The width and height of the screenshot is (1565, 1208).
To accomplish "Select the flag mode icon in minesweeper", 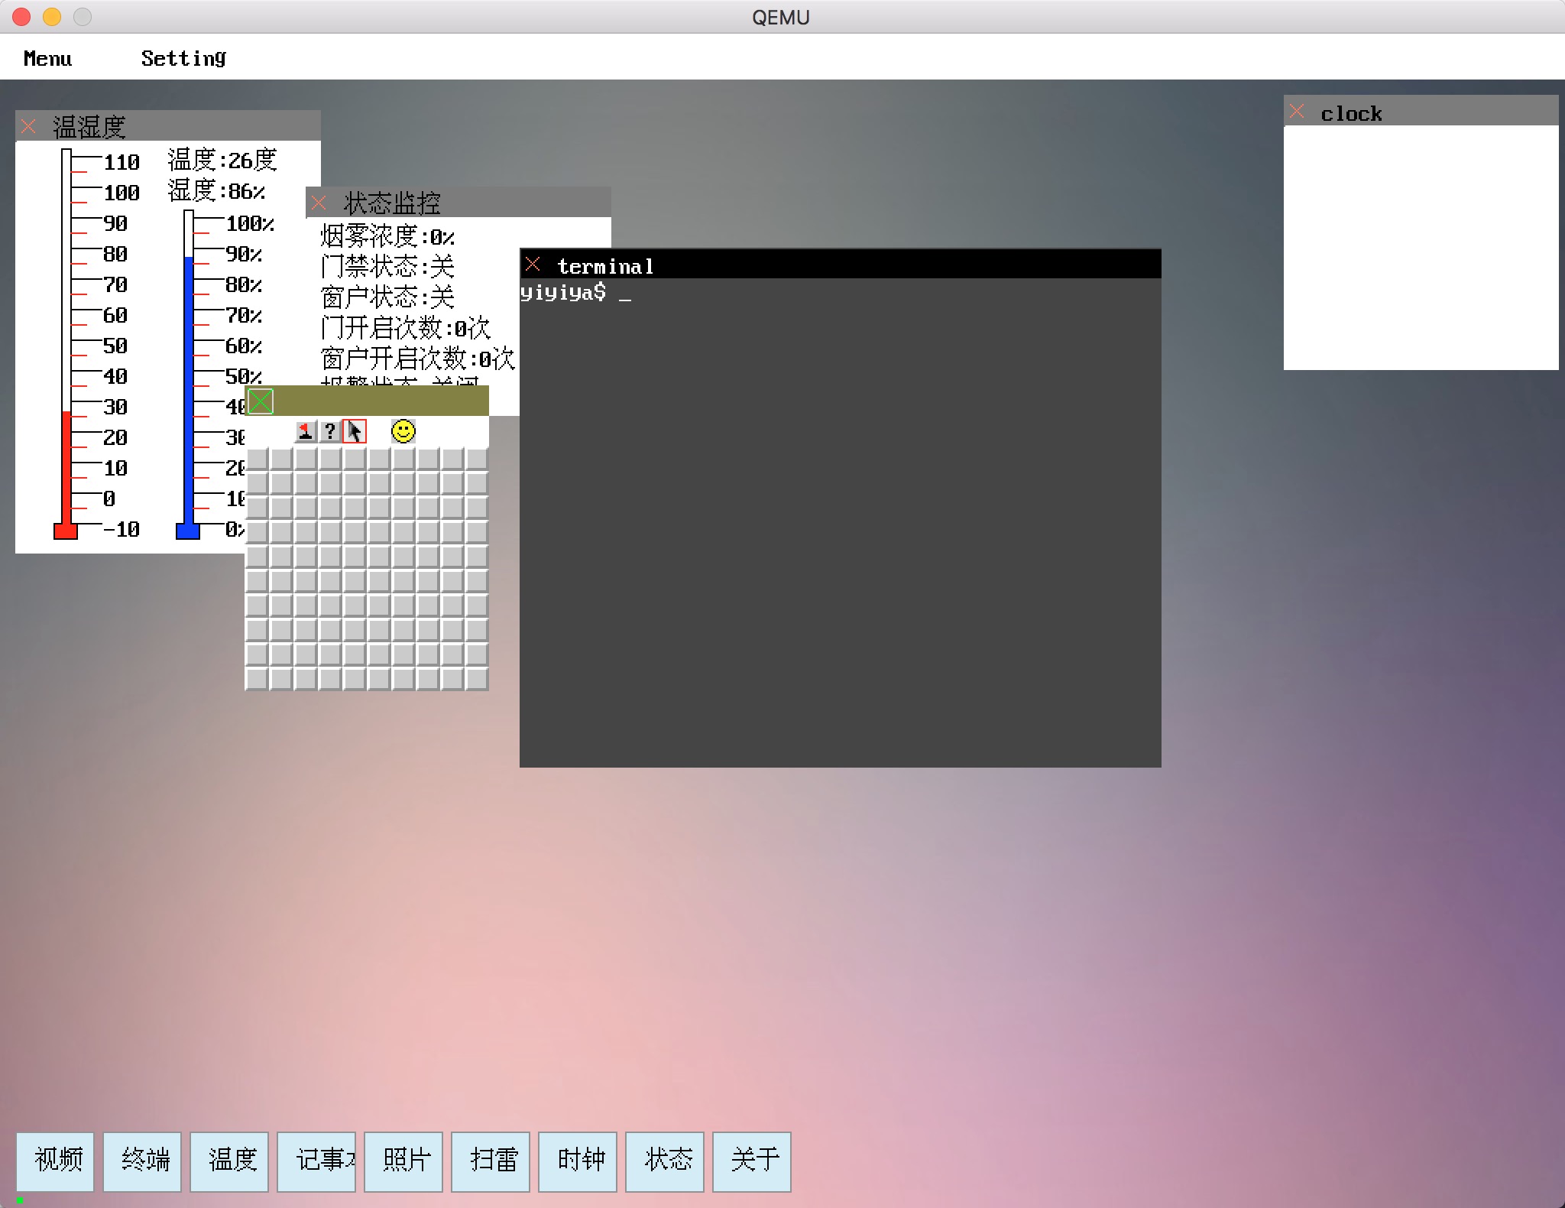I will click(x=305, y=432).
